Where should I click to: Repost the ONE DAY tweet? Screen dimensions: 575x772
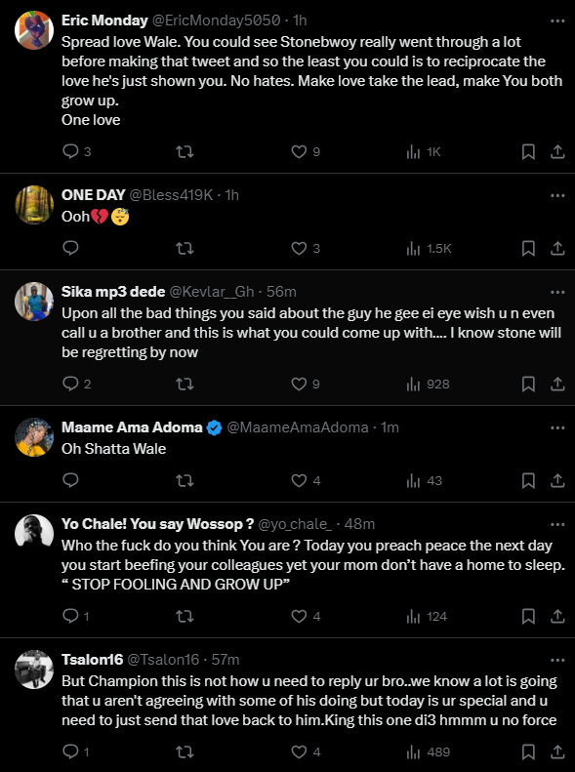tap(185, 248)
